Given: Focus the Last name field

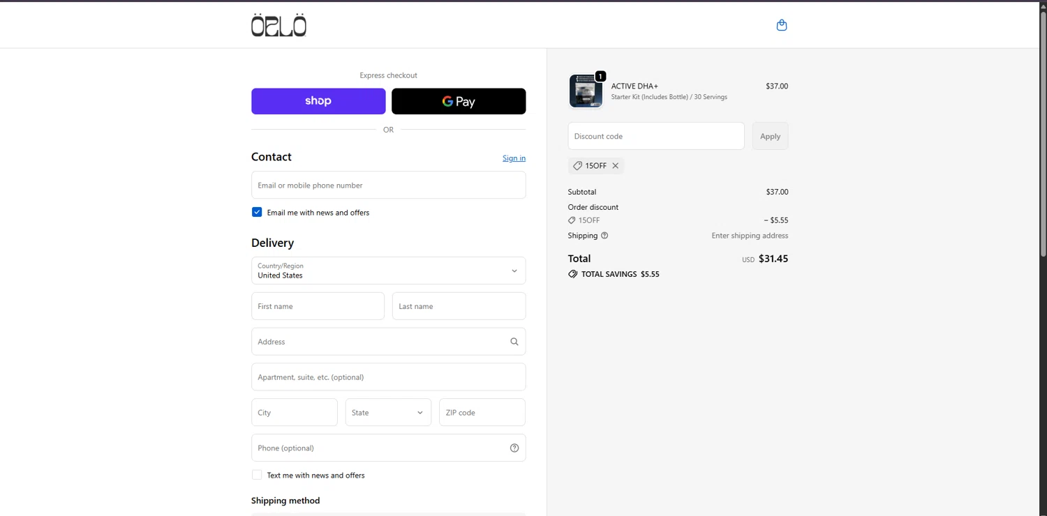Looking at the screenshot, I should (459, 306).
